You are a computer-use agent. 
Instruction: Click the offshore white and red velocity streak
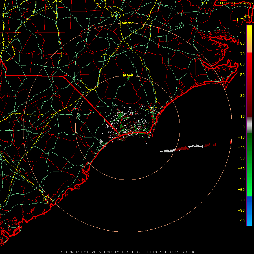188,148
